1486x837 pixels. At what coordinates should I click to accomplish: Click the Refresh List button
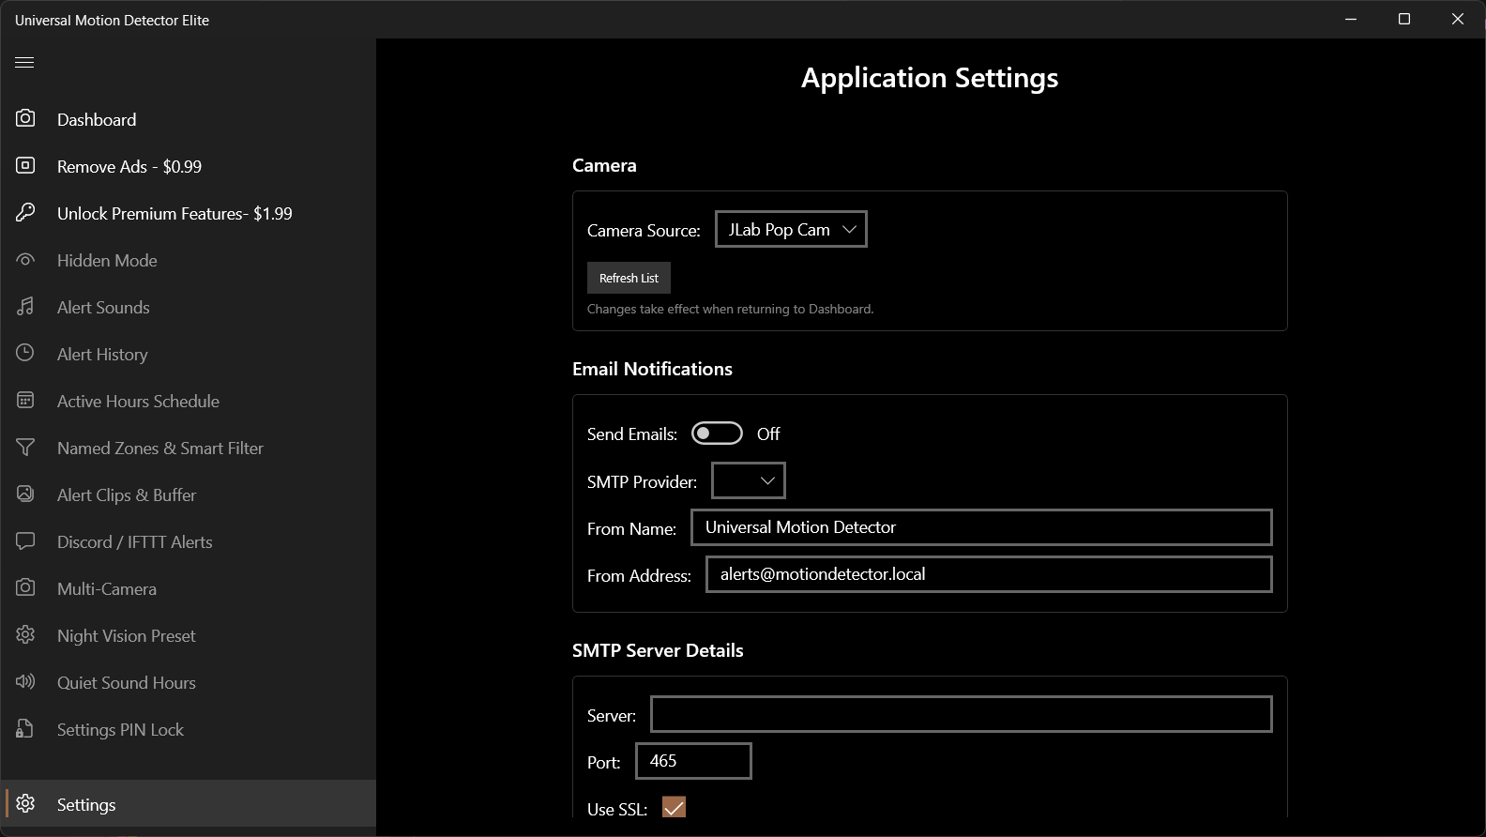(x=629, y=278)
